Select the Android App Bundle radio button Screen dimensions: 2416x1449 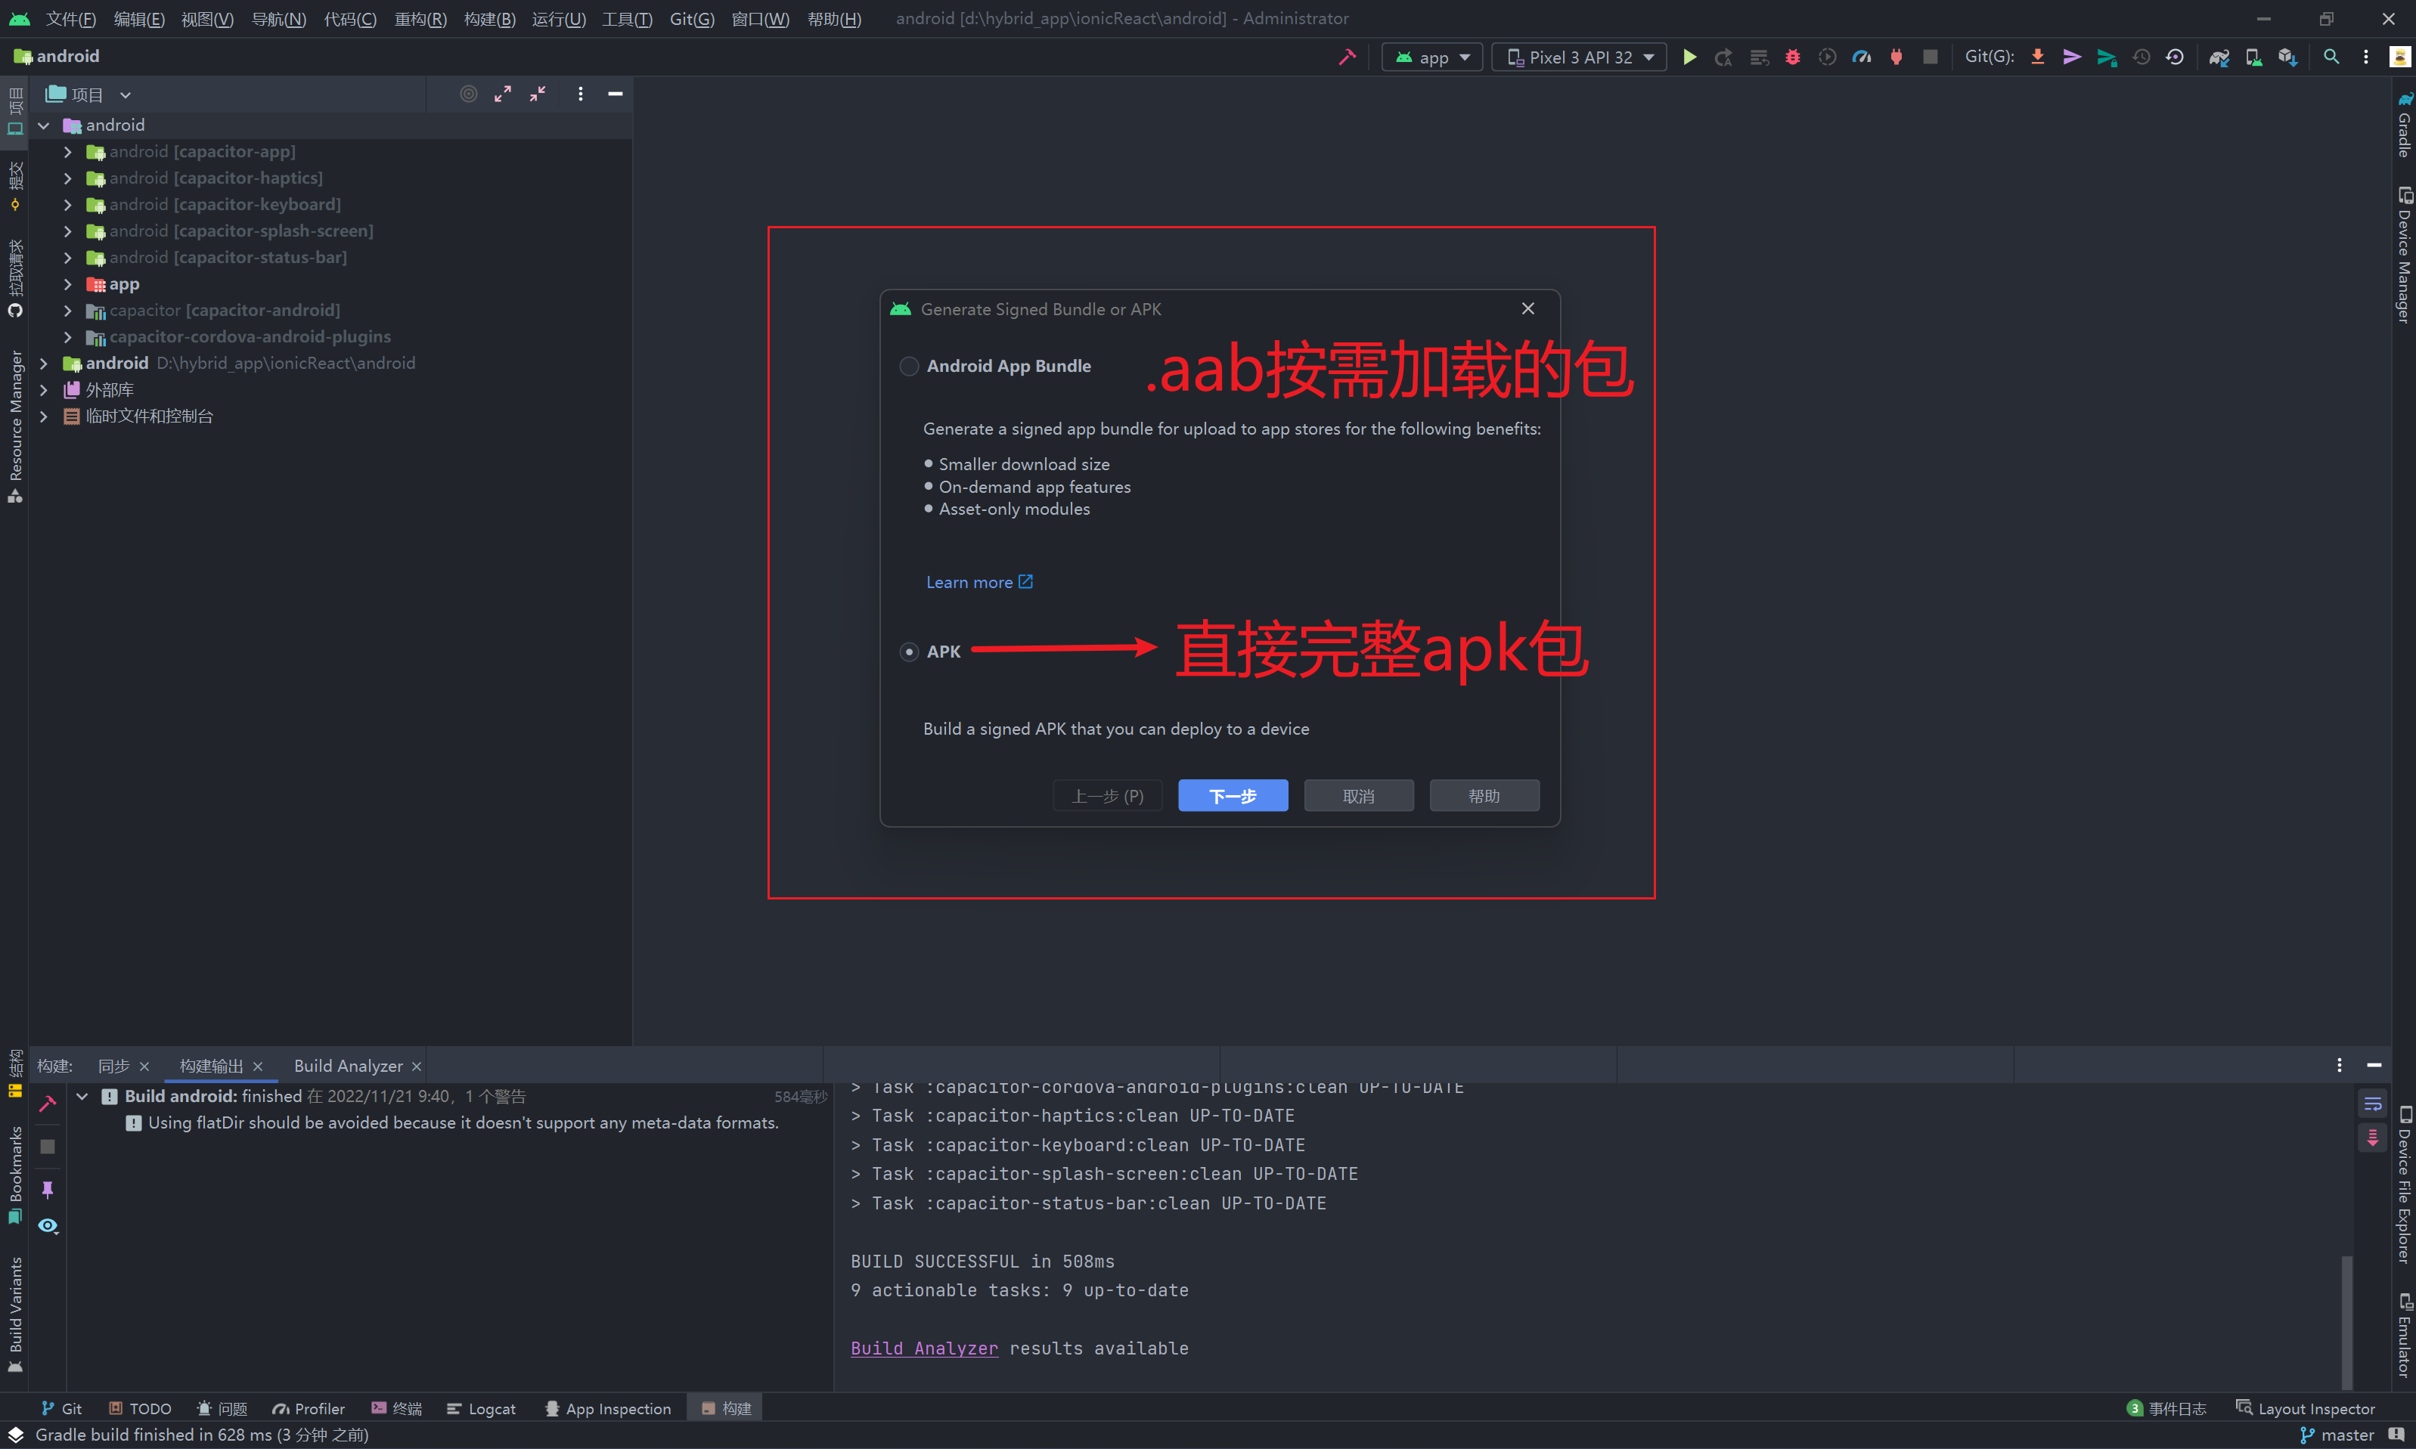click(909, 366)
